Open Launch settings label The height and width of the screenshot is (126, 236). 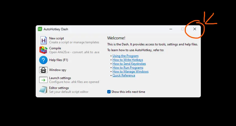tap(60, 78)
